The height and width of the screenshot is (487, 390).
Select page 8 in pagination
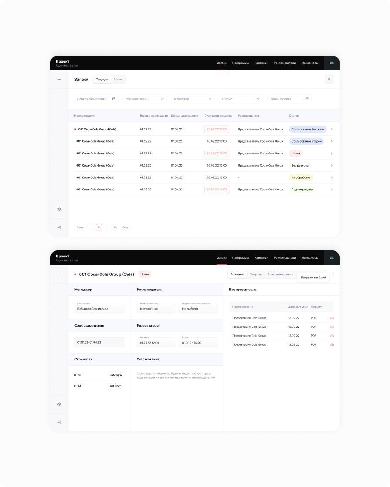115,227
